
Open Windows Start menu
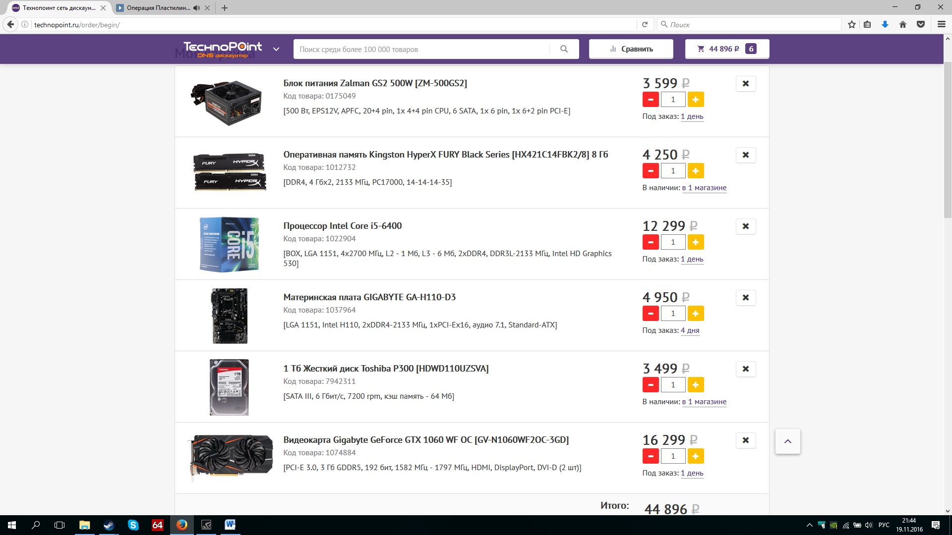tap(12, 525)
